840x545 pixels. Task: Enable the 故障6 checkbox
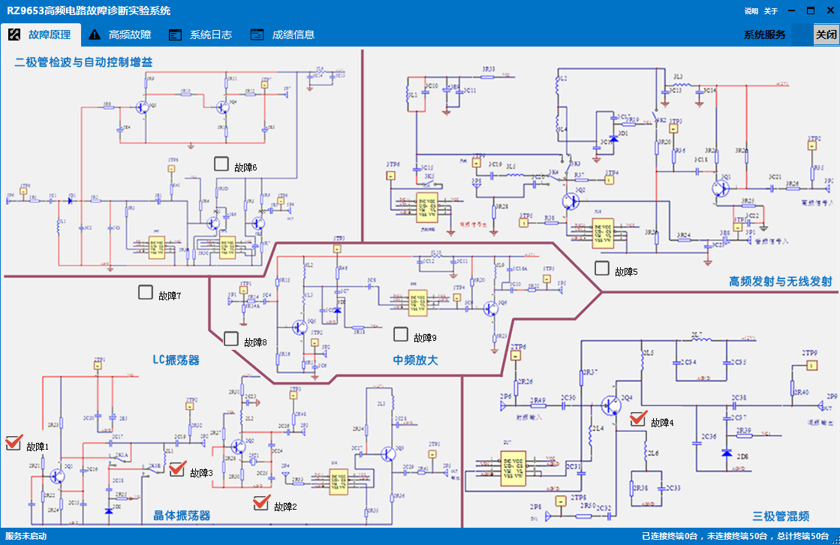[221, 164]
